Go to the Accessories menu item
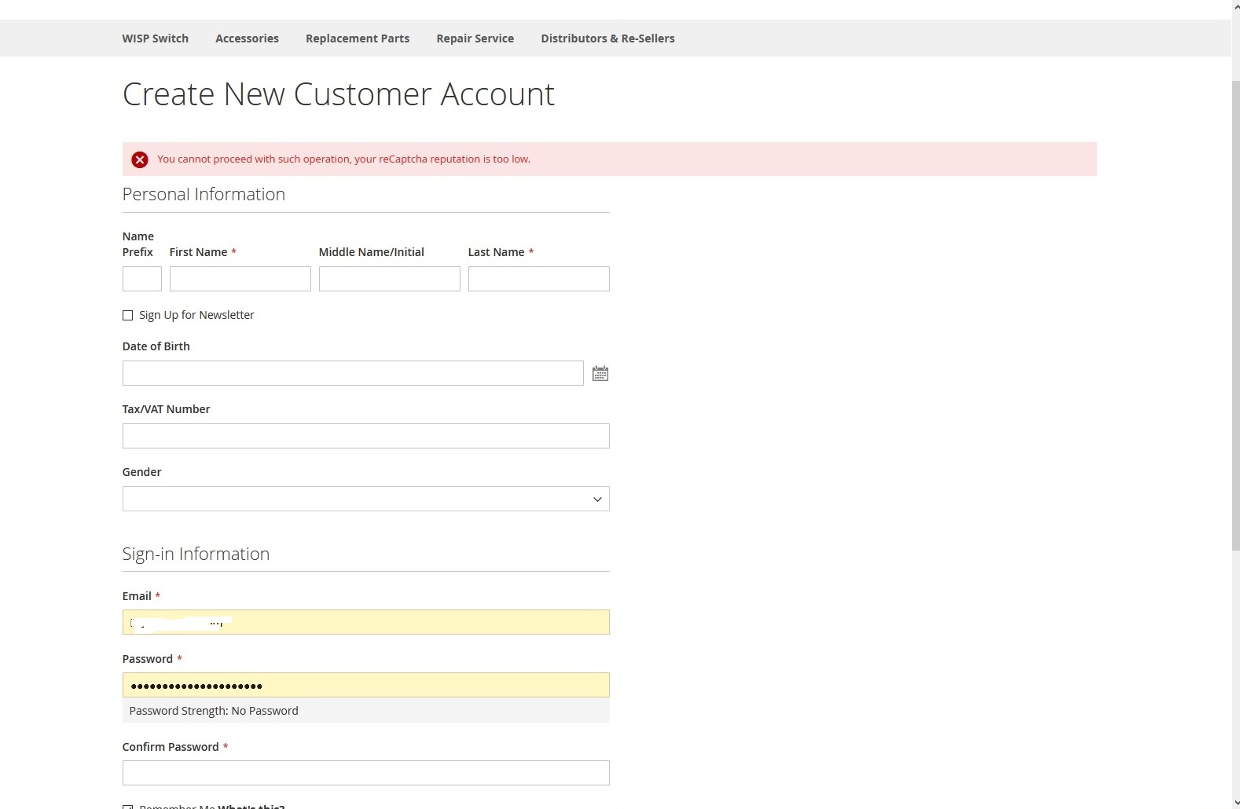The width and height of the screenshot is (1240, 809). click(247, 38)
